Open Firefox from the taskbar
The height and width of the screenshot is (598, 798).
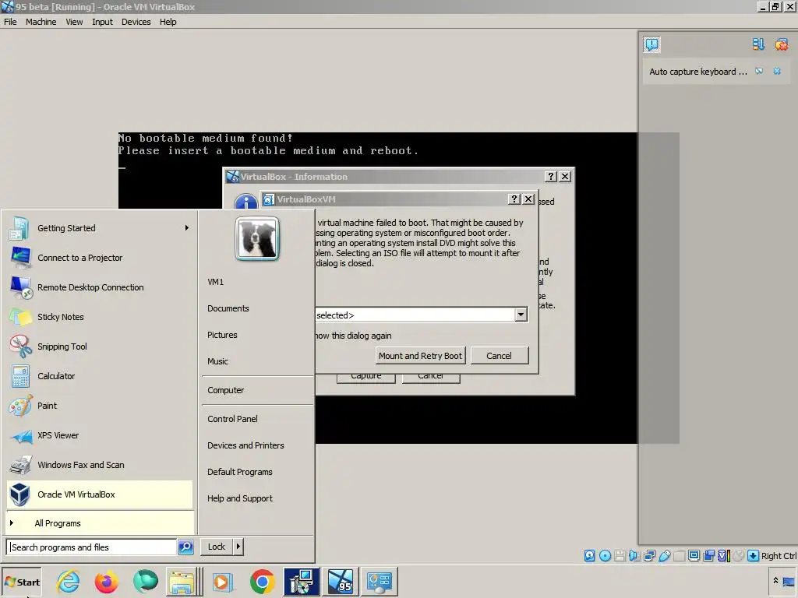(107, 581)
